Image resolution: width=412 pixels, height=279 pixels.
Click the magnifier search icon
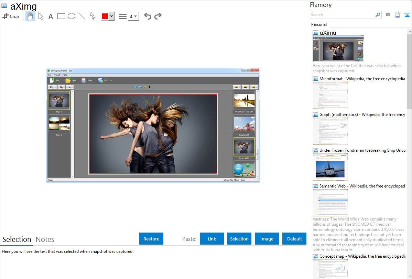tap(378, 15)
